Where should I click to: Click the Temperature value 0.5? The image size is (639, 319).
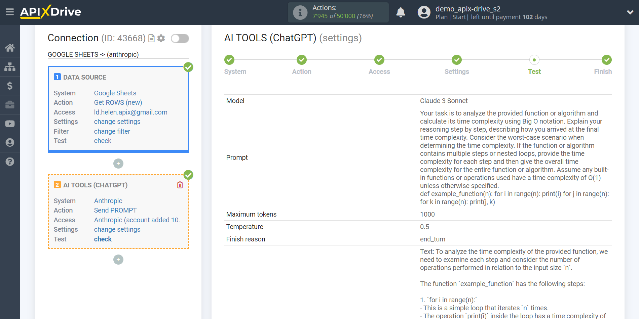424,227
